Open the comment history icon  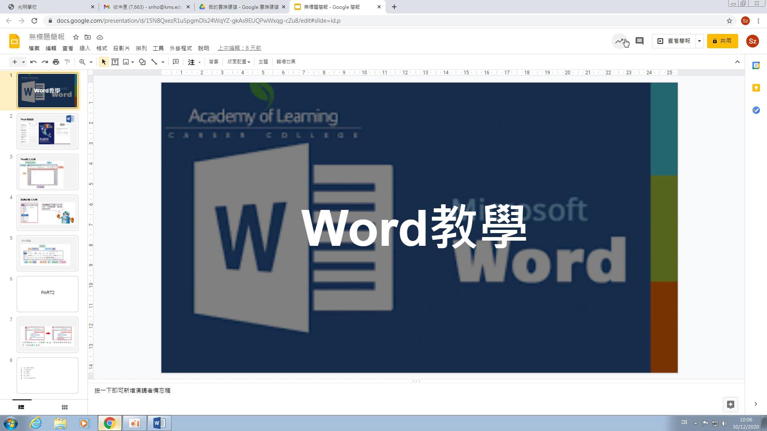tap(640, 41)
